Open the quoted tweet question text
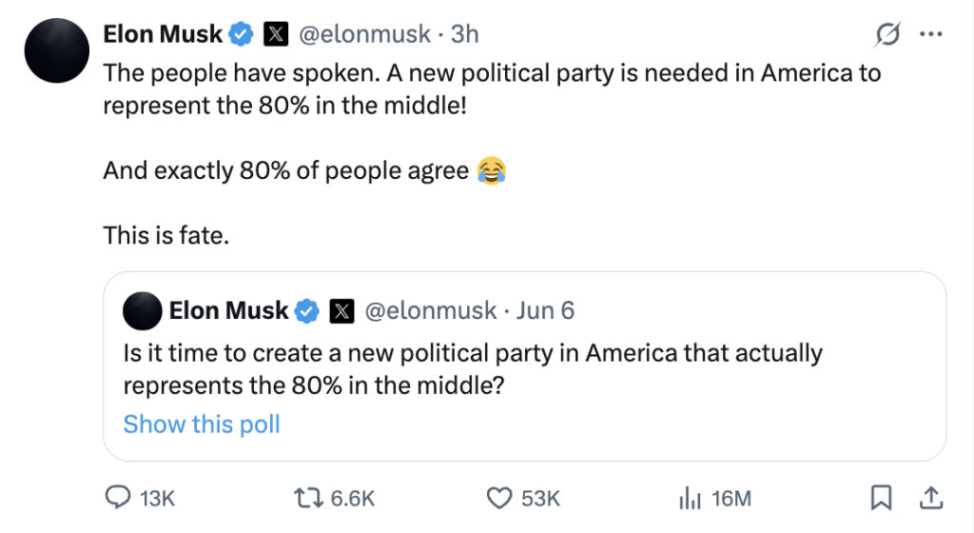The height and width of the screenshot is (533, 974). pyautogui.click(x=473, y=368)
